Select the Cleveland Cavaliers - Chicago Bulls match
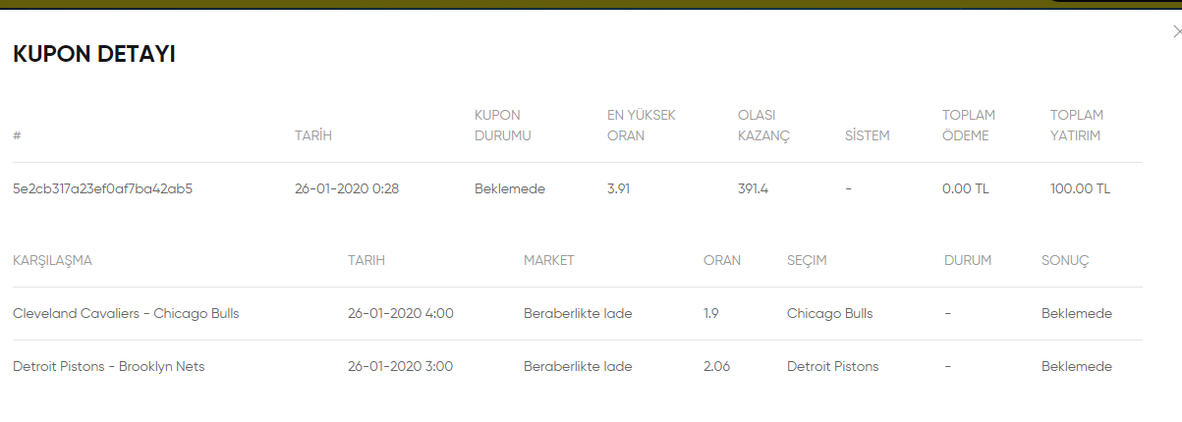This screenshot has height=422, width=1182. click(126, 314)
